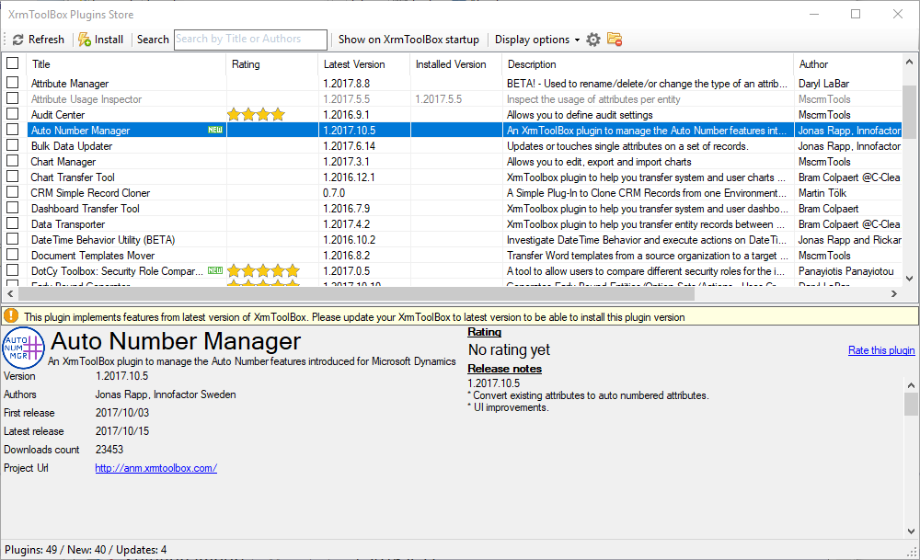Check the Chart Transfer Tool checkbox

12,177
